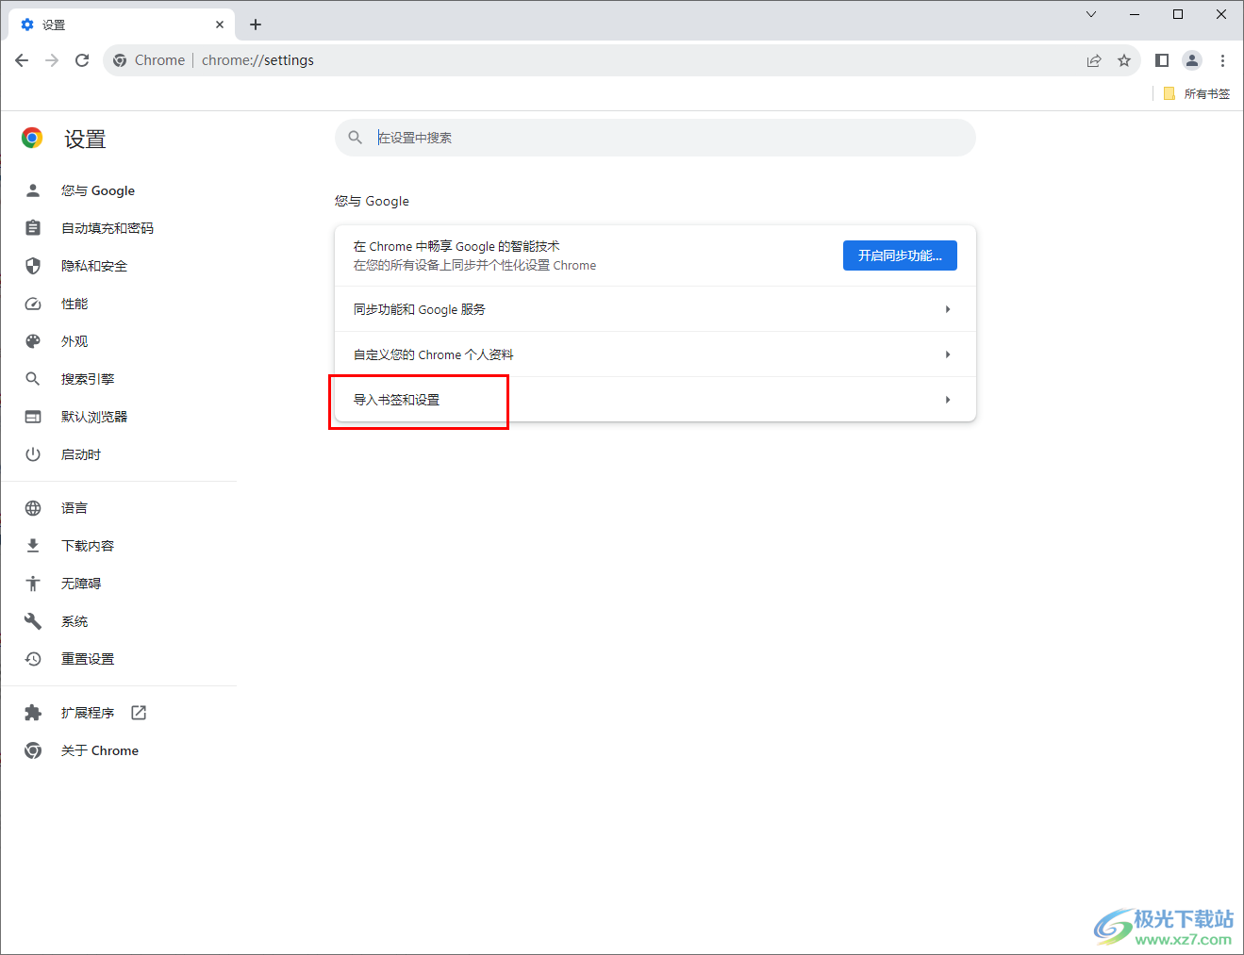Screen dimensions: 1244x955
Task: Click the browser window icon for 默认浏览器
Action: click(x=33, y=417)
